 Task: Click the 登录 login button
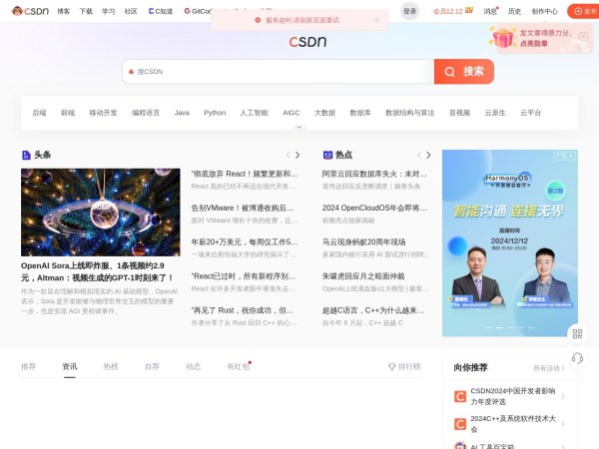click(410, 11)
